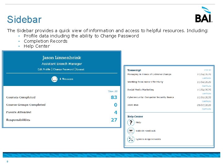The width and height of the screenshot is (223, 167).
Task: Open Edit Profile link
Action: [44, 69]
